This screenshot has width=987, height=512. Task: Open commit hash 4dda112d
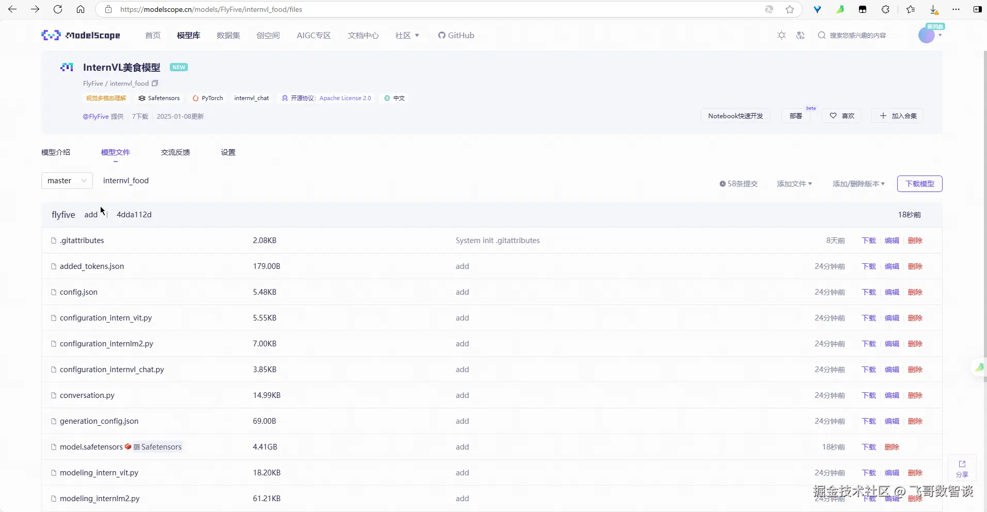[x=134, y=215]
